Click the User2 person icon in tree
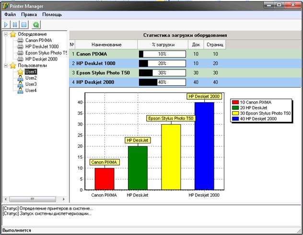Screen dimensions: 303x235 [x=20, y=78]
